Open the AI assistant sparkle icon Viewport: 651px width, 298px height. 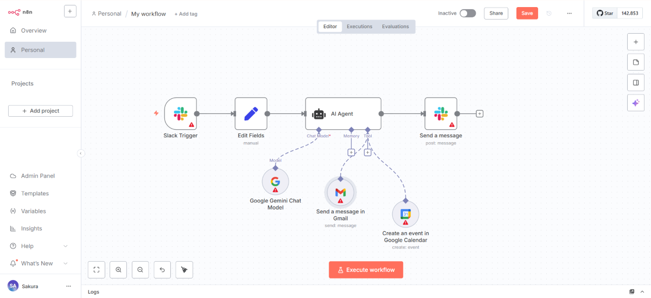click(635, 103)
